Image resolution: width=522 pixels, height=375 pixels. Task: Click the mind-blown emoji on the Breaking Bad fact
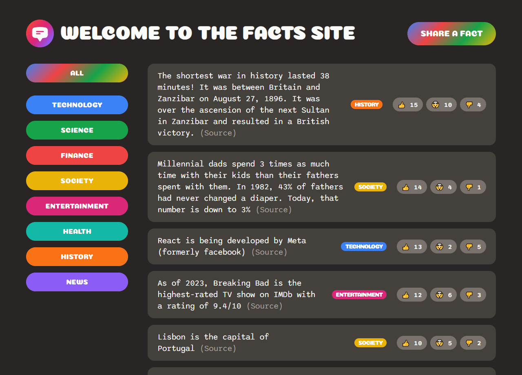point(443,295)
